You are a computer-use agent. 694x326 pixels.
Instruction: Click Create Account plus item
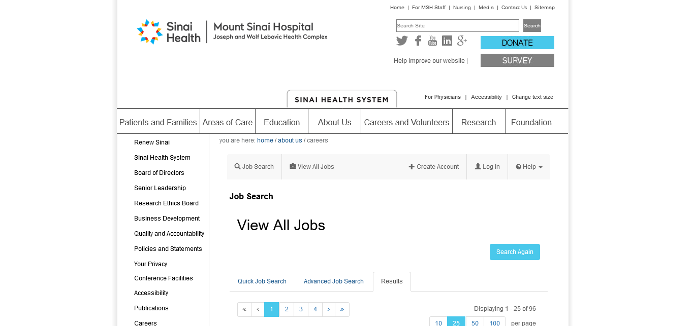pos(434,167)
